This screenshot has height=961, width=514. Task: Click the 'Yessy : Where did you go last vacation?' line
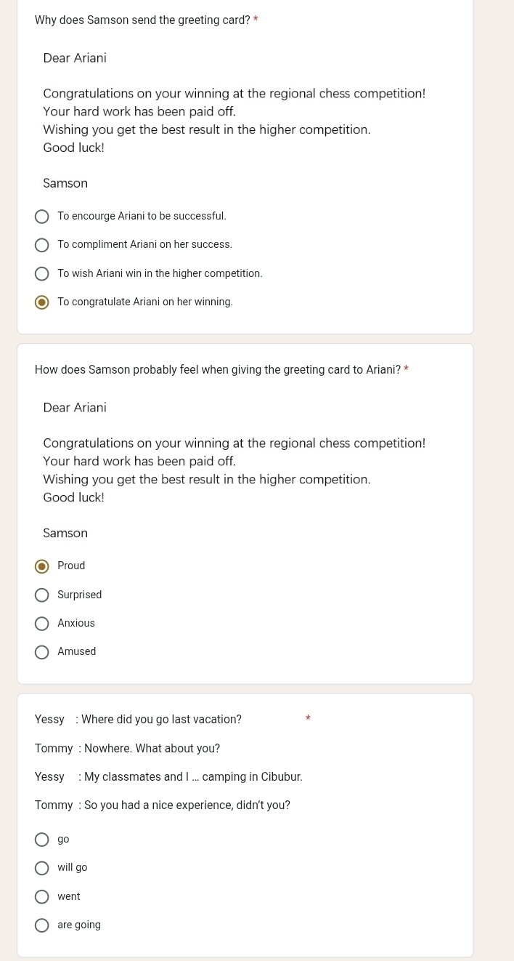(138, 720)
